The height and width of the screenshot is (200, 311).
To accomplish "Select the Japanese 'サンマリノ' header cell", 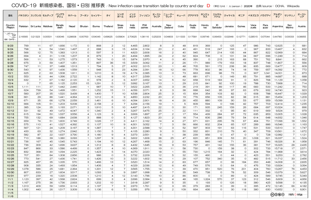I will (x=290, y=16).
